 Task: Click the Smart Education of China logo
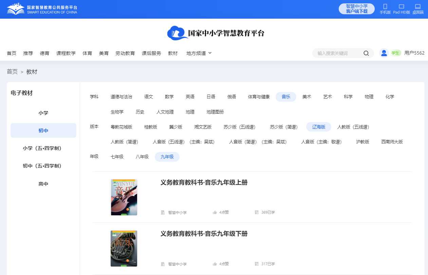coord(42,9)
